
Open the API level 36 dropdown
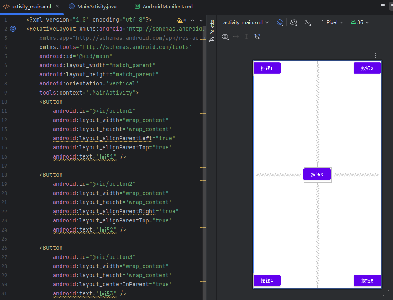click(360, 22)
